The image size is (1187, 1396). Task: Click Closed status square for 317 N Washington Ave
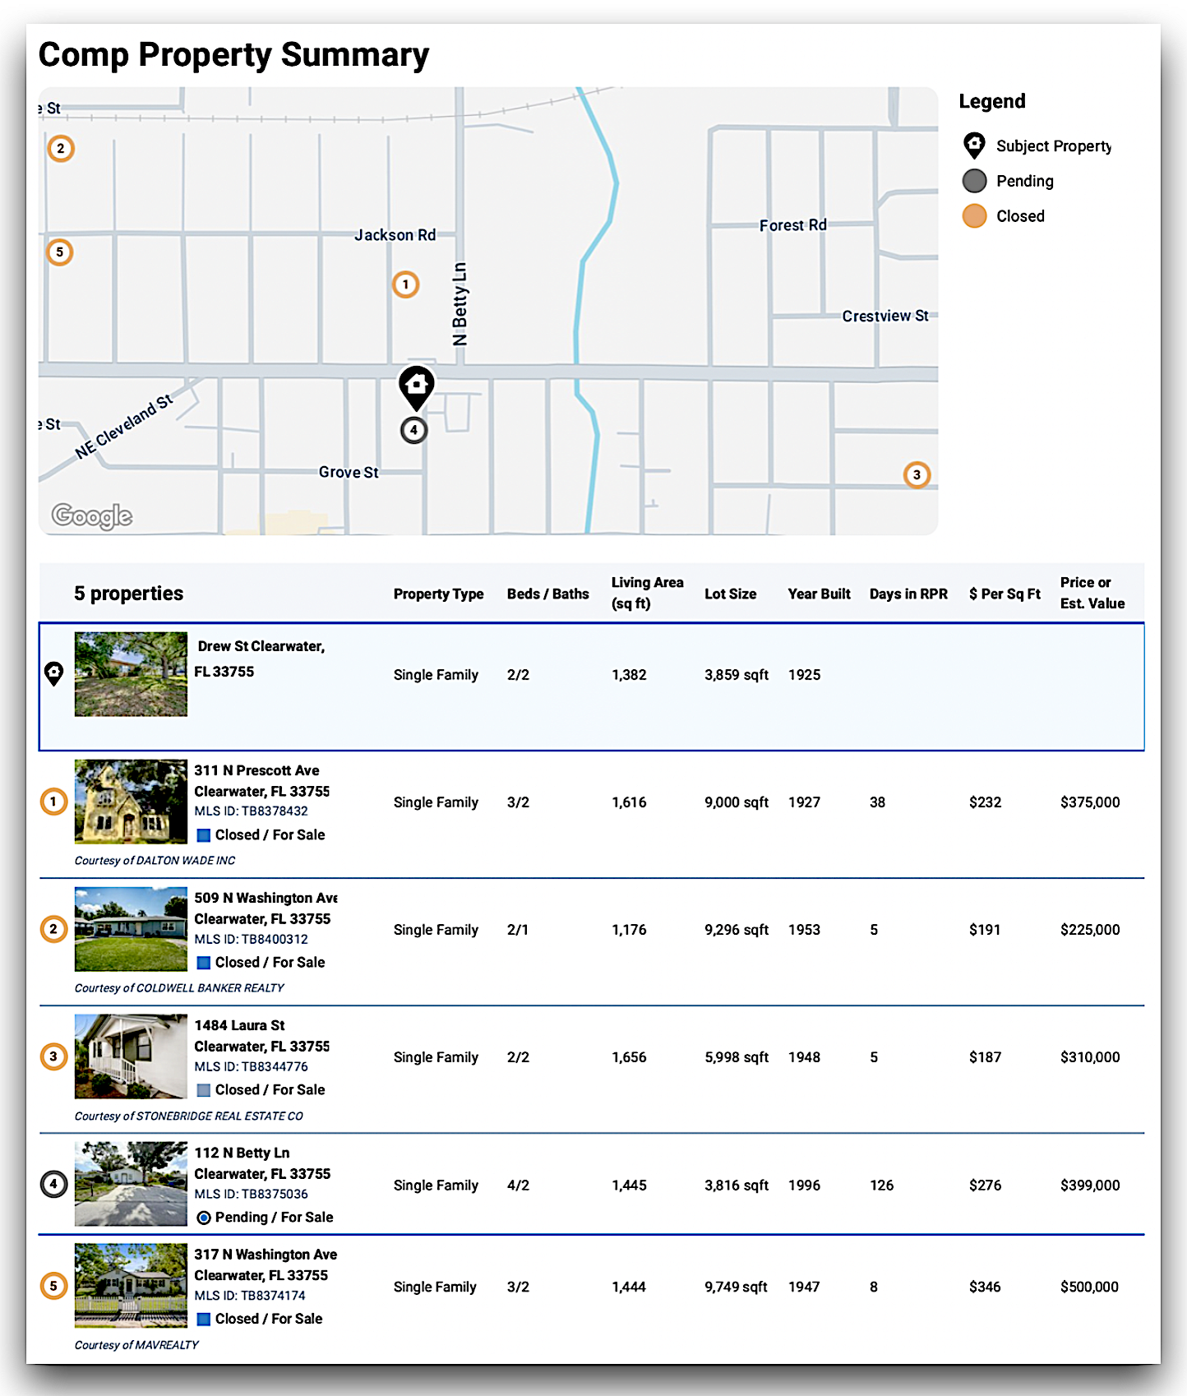[x=204, y=1320]
